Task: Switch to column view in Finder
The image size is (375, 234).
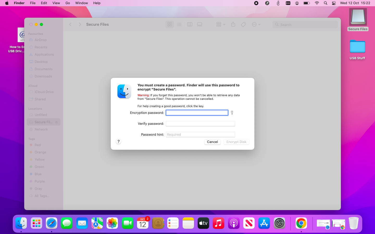Action: (x=190, y=24)
